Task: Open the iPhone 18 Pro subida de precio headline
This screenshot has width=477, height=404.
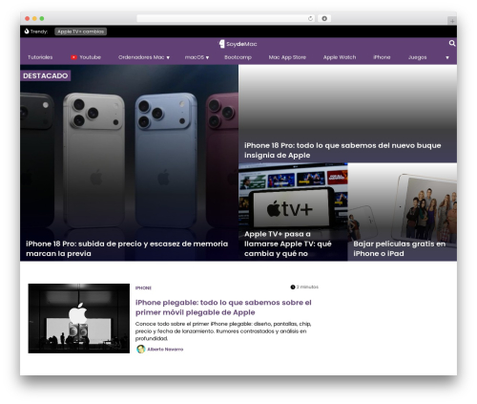Action: [127, 248]
